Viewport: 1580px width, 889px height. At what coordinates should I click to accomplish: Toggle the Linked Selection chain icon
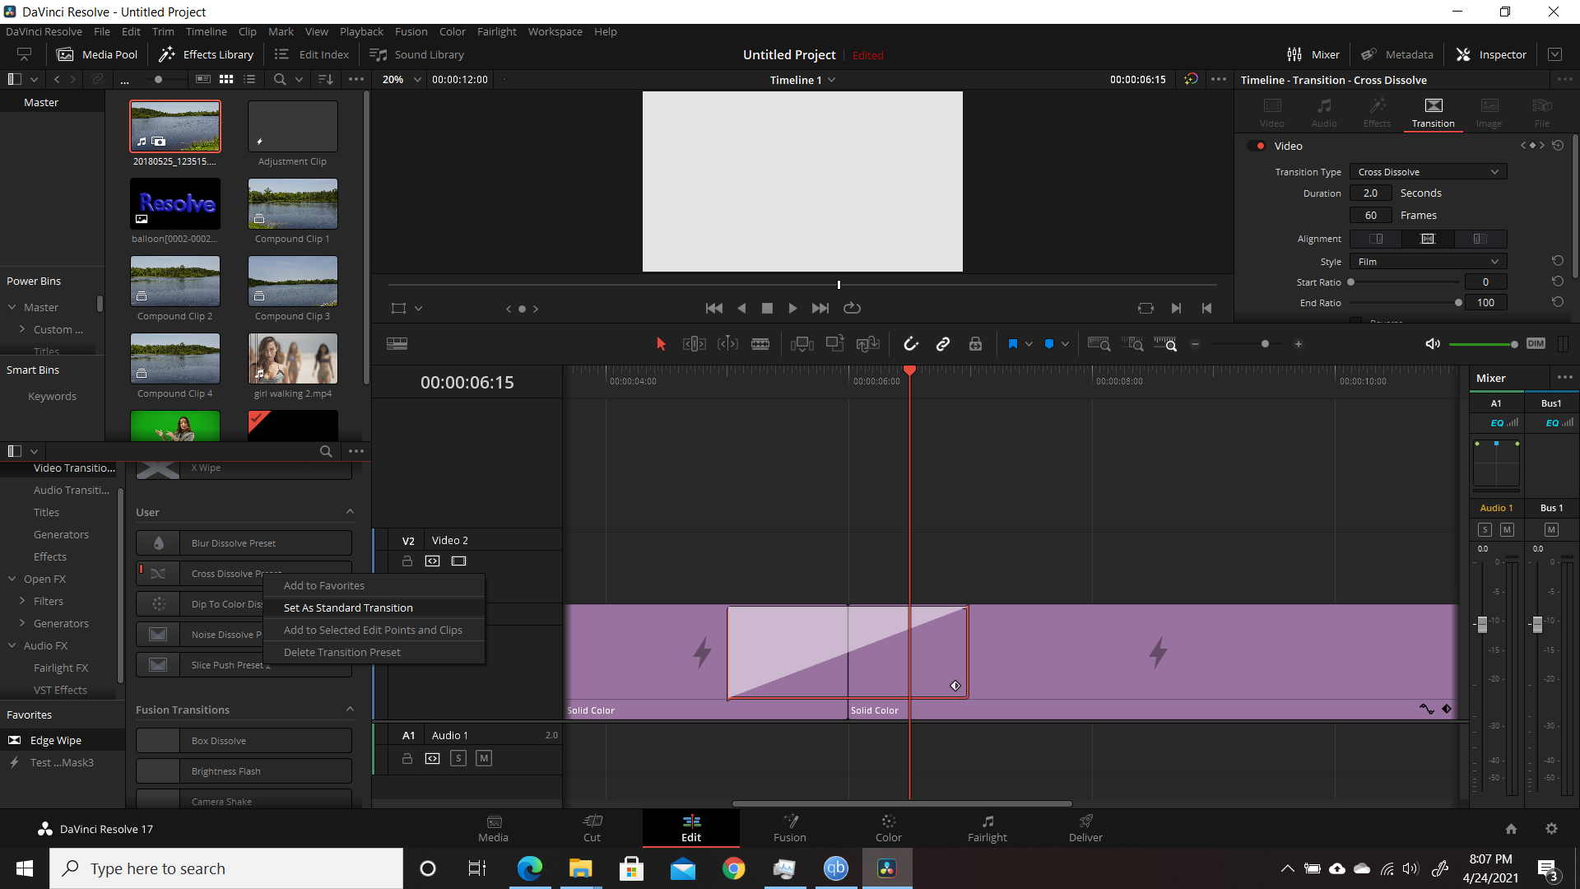[x=943, y=344]
